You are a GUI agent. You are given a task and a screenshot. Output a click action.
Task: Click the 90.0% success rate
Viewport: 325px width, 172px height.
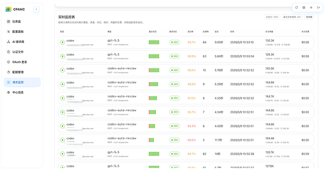coord(192,70)
